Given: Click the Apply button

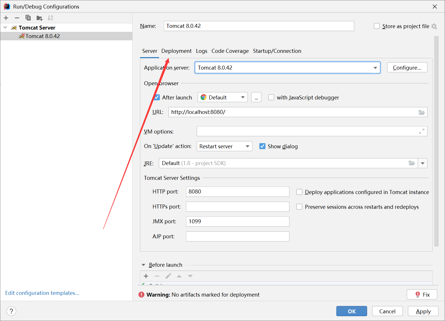Looking at the screenshot, I should (423, 311).
